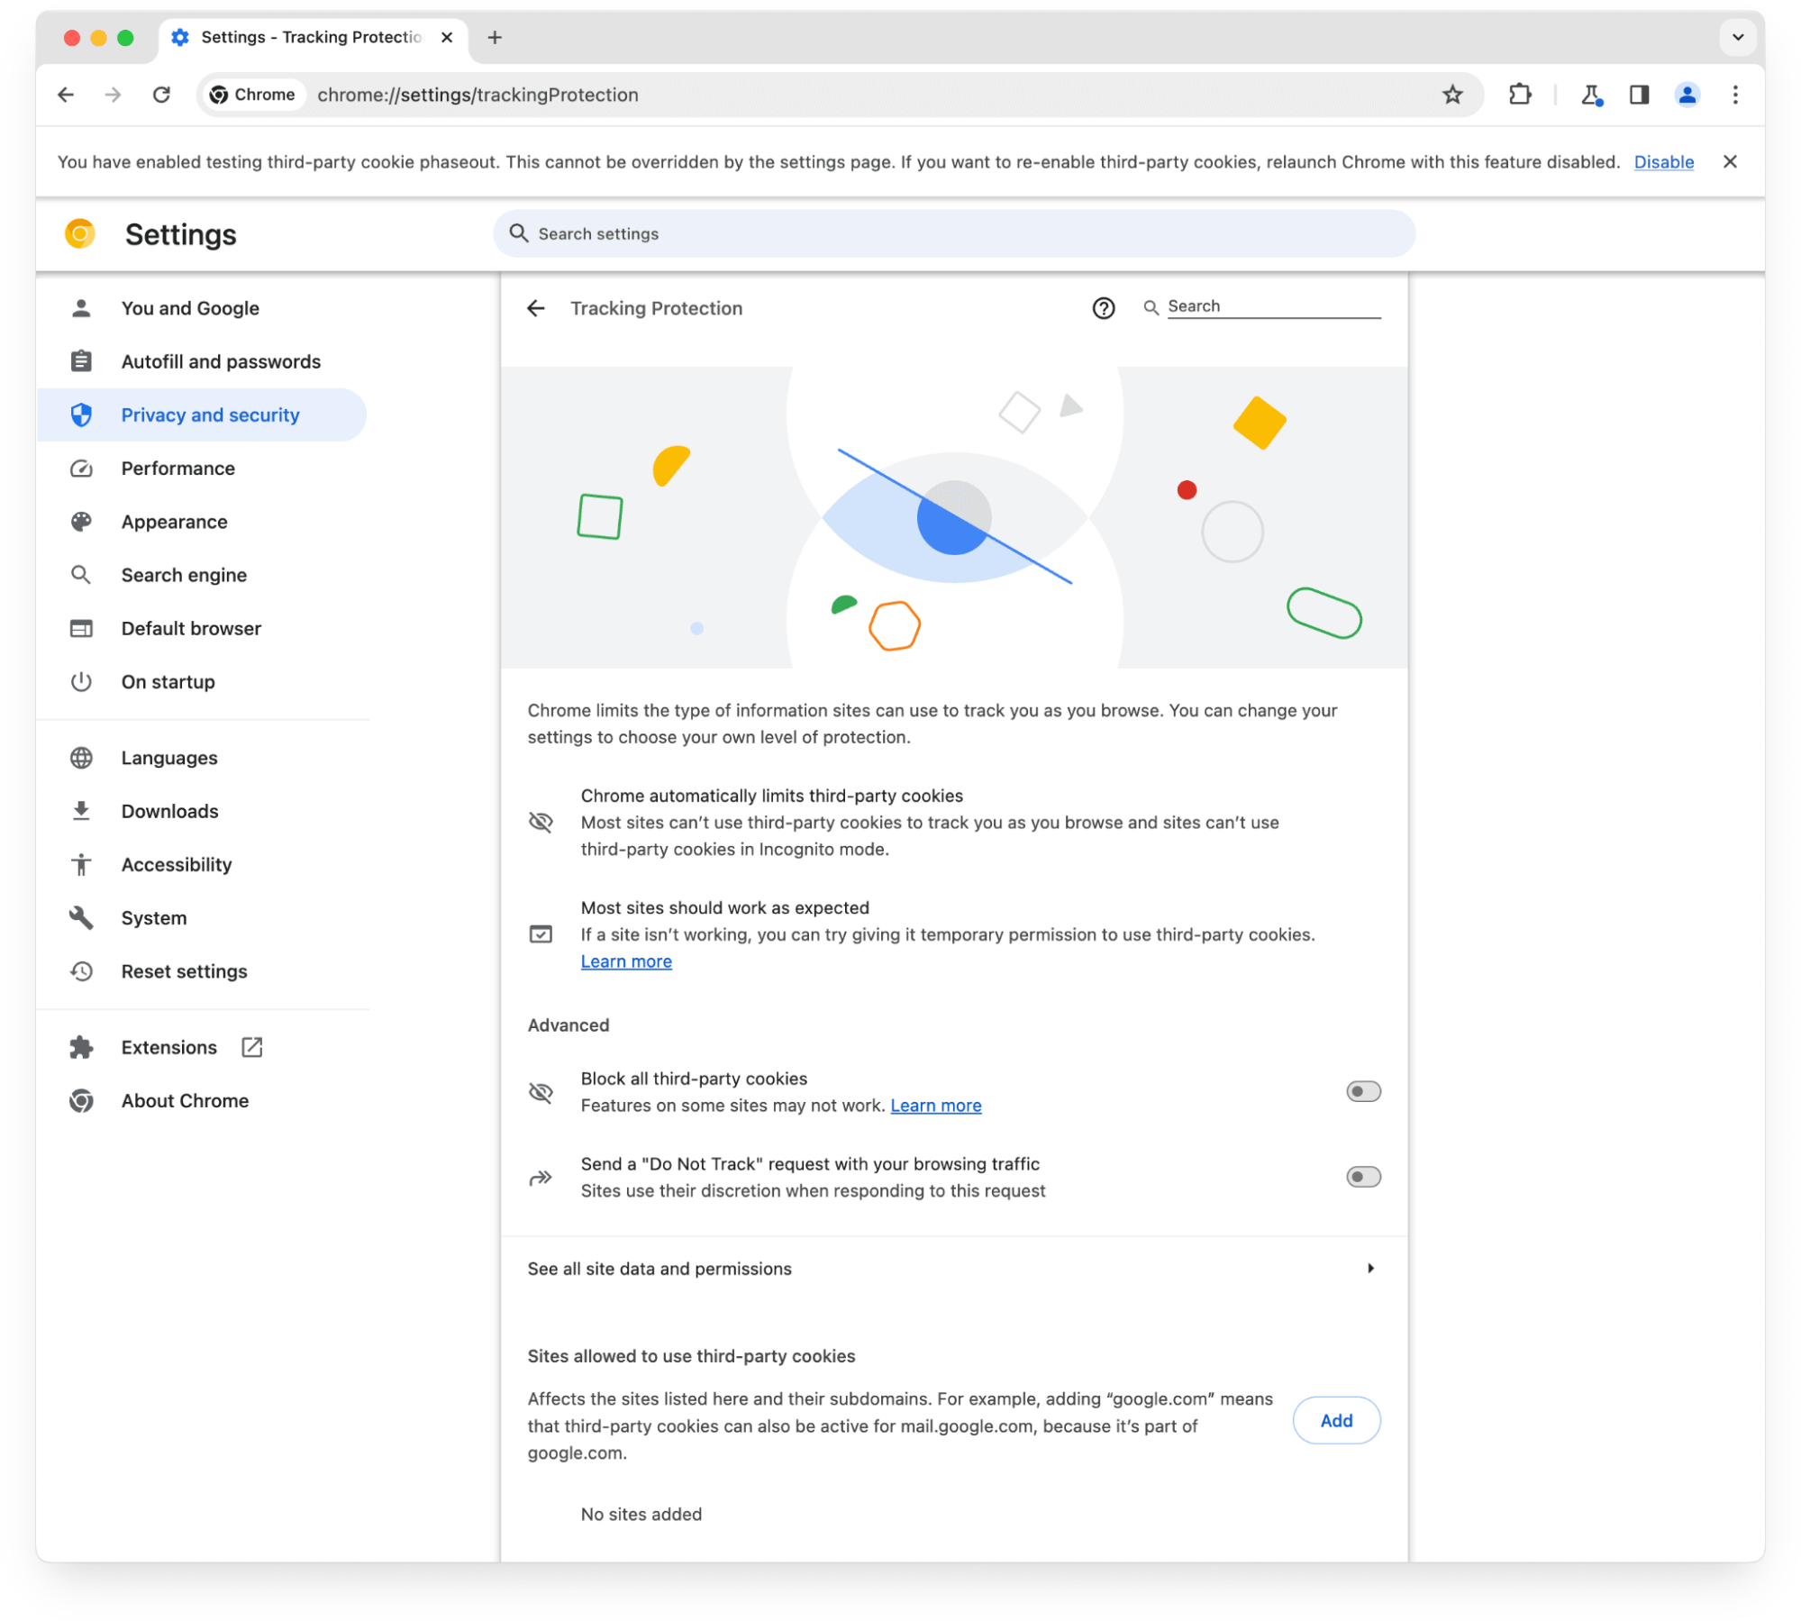Click the back arrow on Tracking Protection
Viewport: 1801px width, 1621px height.
pyautogui.click(x=540, y=308)
